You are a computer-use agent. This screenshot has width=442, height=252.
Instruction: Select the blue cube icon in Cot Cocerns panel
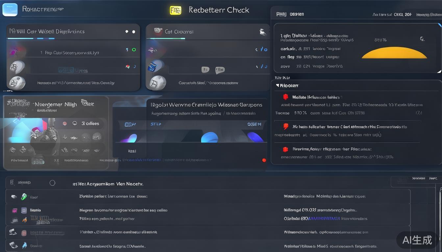tap(152, 67)
